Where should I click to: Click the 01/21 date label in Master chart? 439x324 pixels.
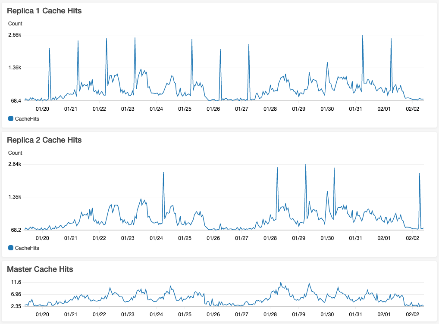71,314
